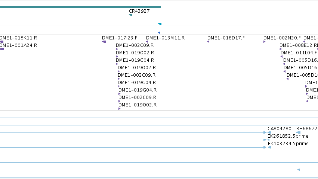Click the dark blue arrowhead ending the blue line
The image size is (318, 179).
[x=159, y=33]
